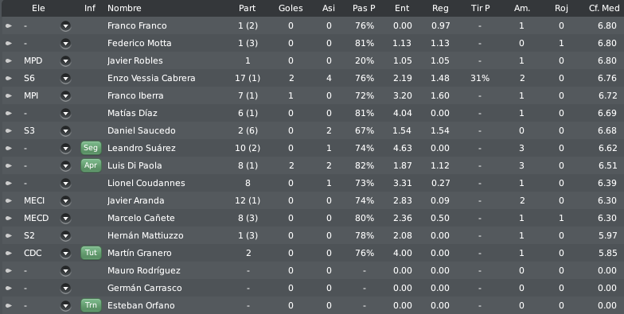624x314 pixels.
Task: Sort by the Cf. Med column header
Action: click(x=603, y=8)
